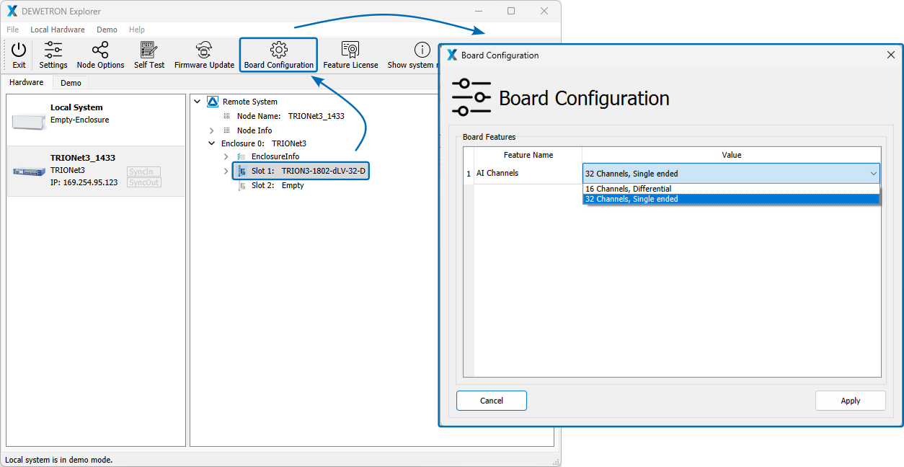This screenshot has height=467, width=904.
Task: Open the File menu
Action: [13, 30]
